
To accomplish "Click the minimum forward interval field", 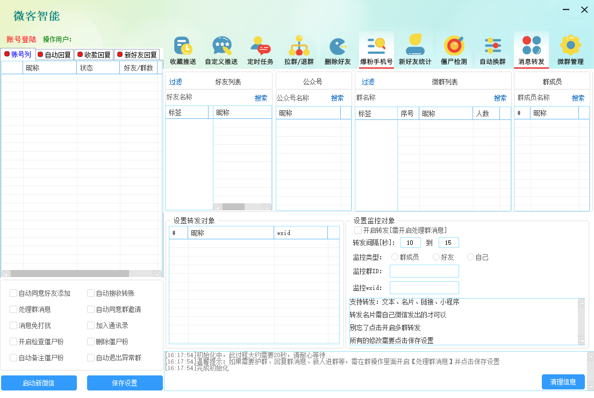I will point(411,243).
